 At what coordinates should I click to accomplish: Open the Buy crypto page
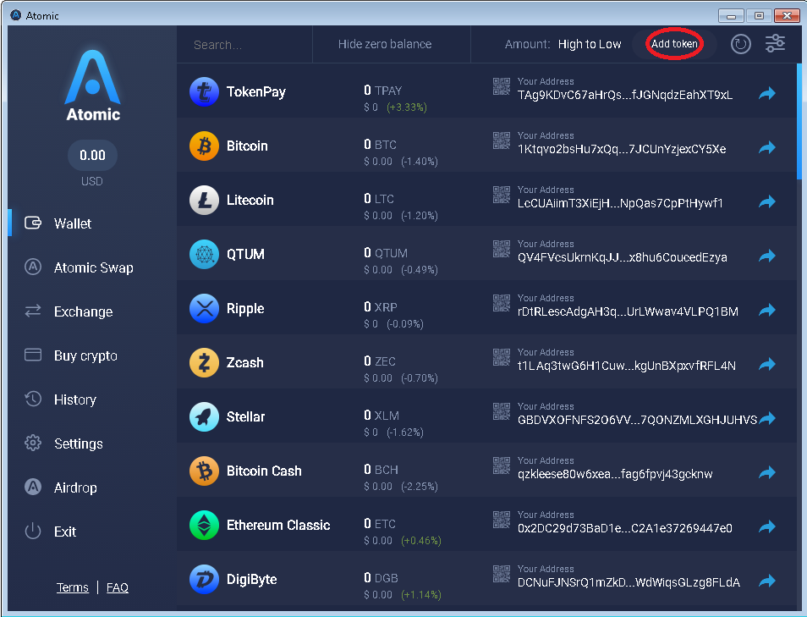coord(85,355)
